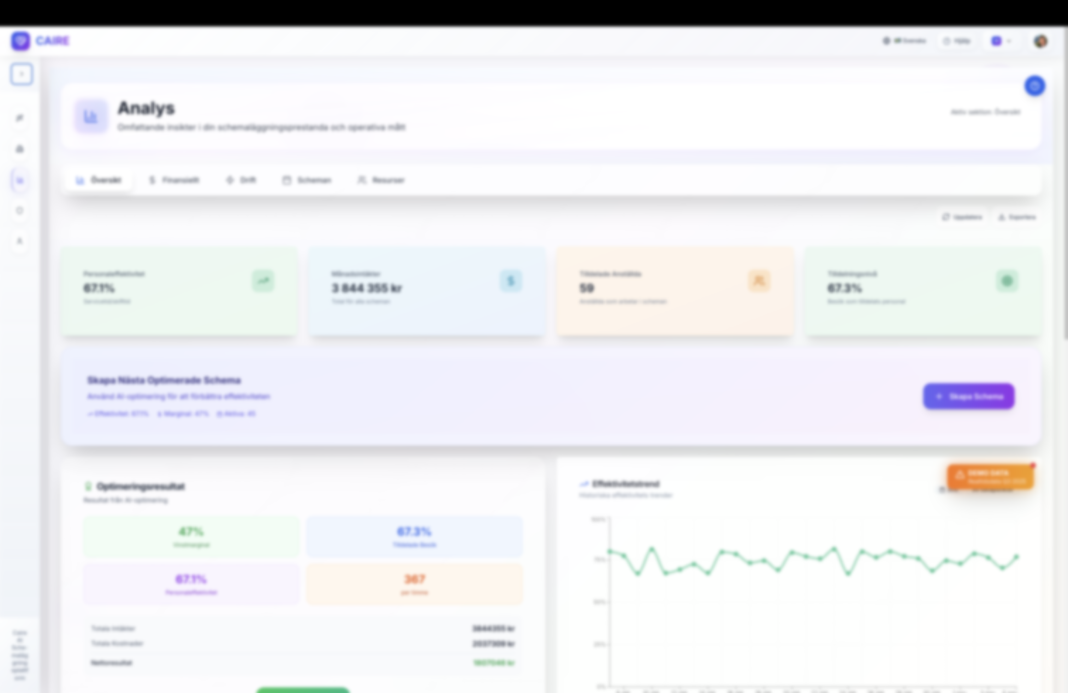The image size is (1068, 693).
Task: Select the Analys bar chart icon in sidebar
Action: point(20,180)
